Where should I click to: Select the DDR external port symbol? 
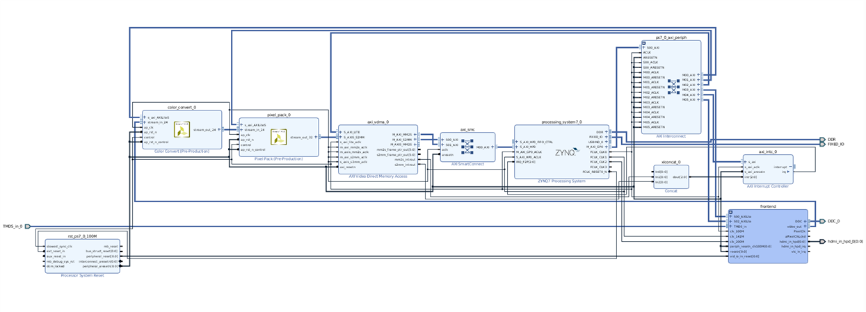pos(822,140)
